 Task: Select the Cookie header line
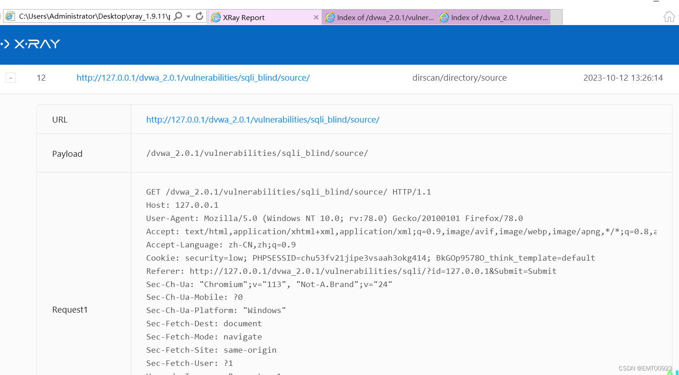(371, 258)
